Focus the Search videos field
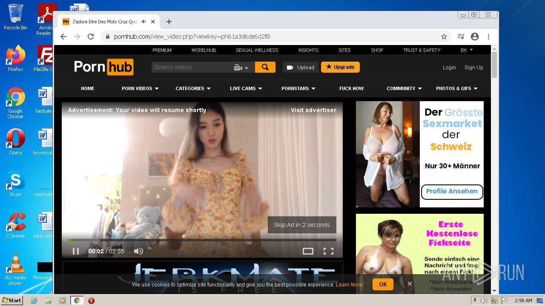The height and width of the screenshot is (306, 545). point(192,67)
